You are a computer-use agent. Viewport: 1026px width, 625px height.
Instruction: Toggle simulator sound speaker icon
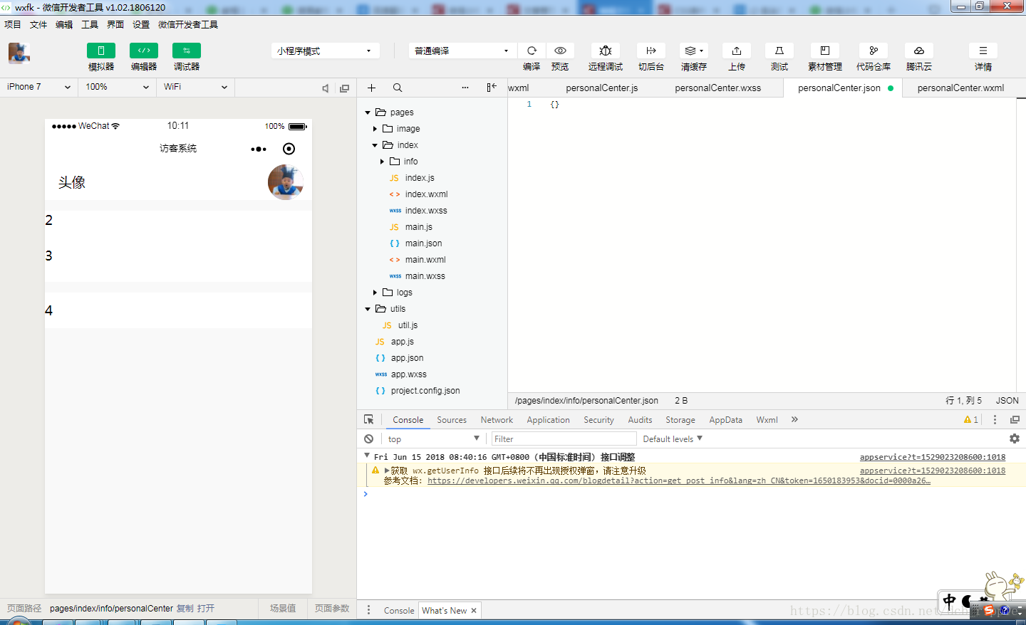coord(325,88)
